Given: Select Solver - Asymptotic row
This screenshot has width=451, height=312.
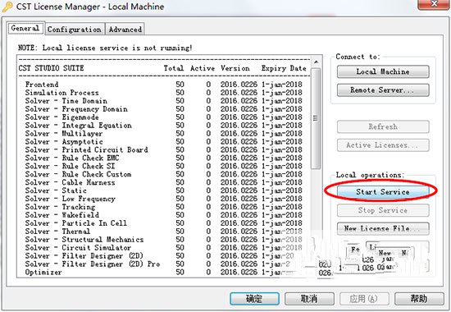Looking at the screenshot, I should (x=163, y=141).
